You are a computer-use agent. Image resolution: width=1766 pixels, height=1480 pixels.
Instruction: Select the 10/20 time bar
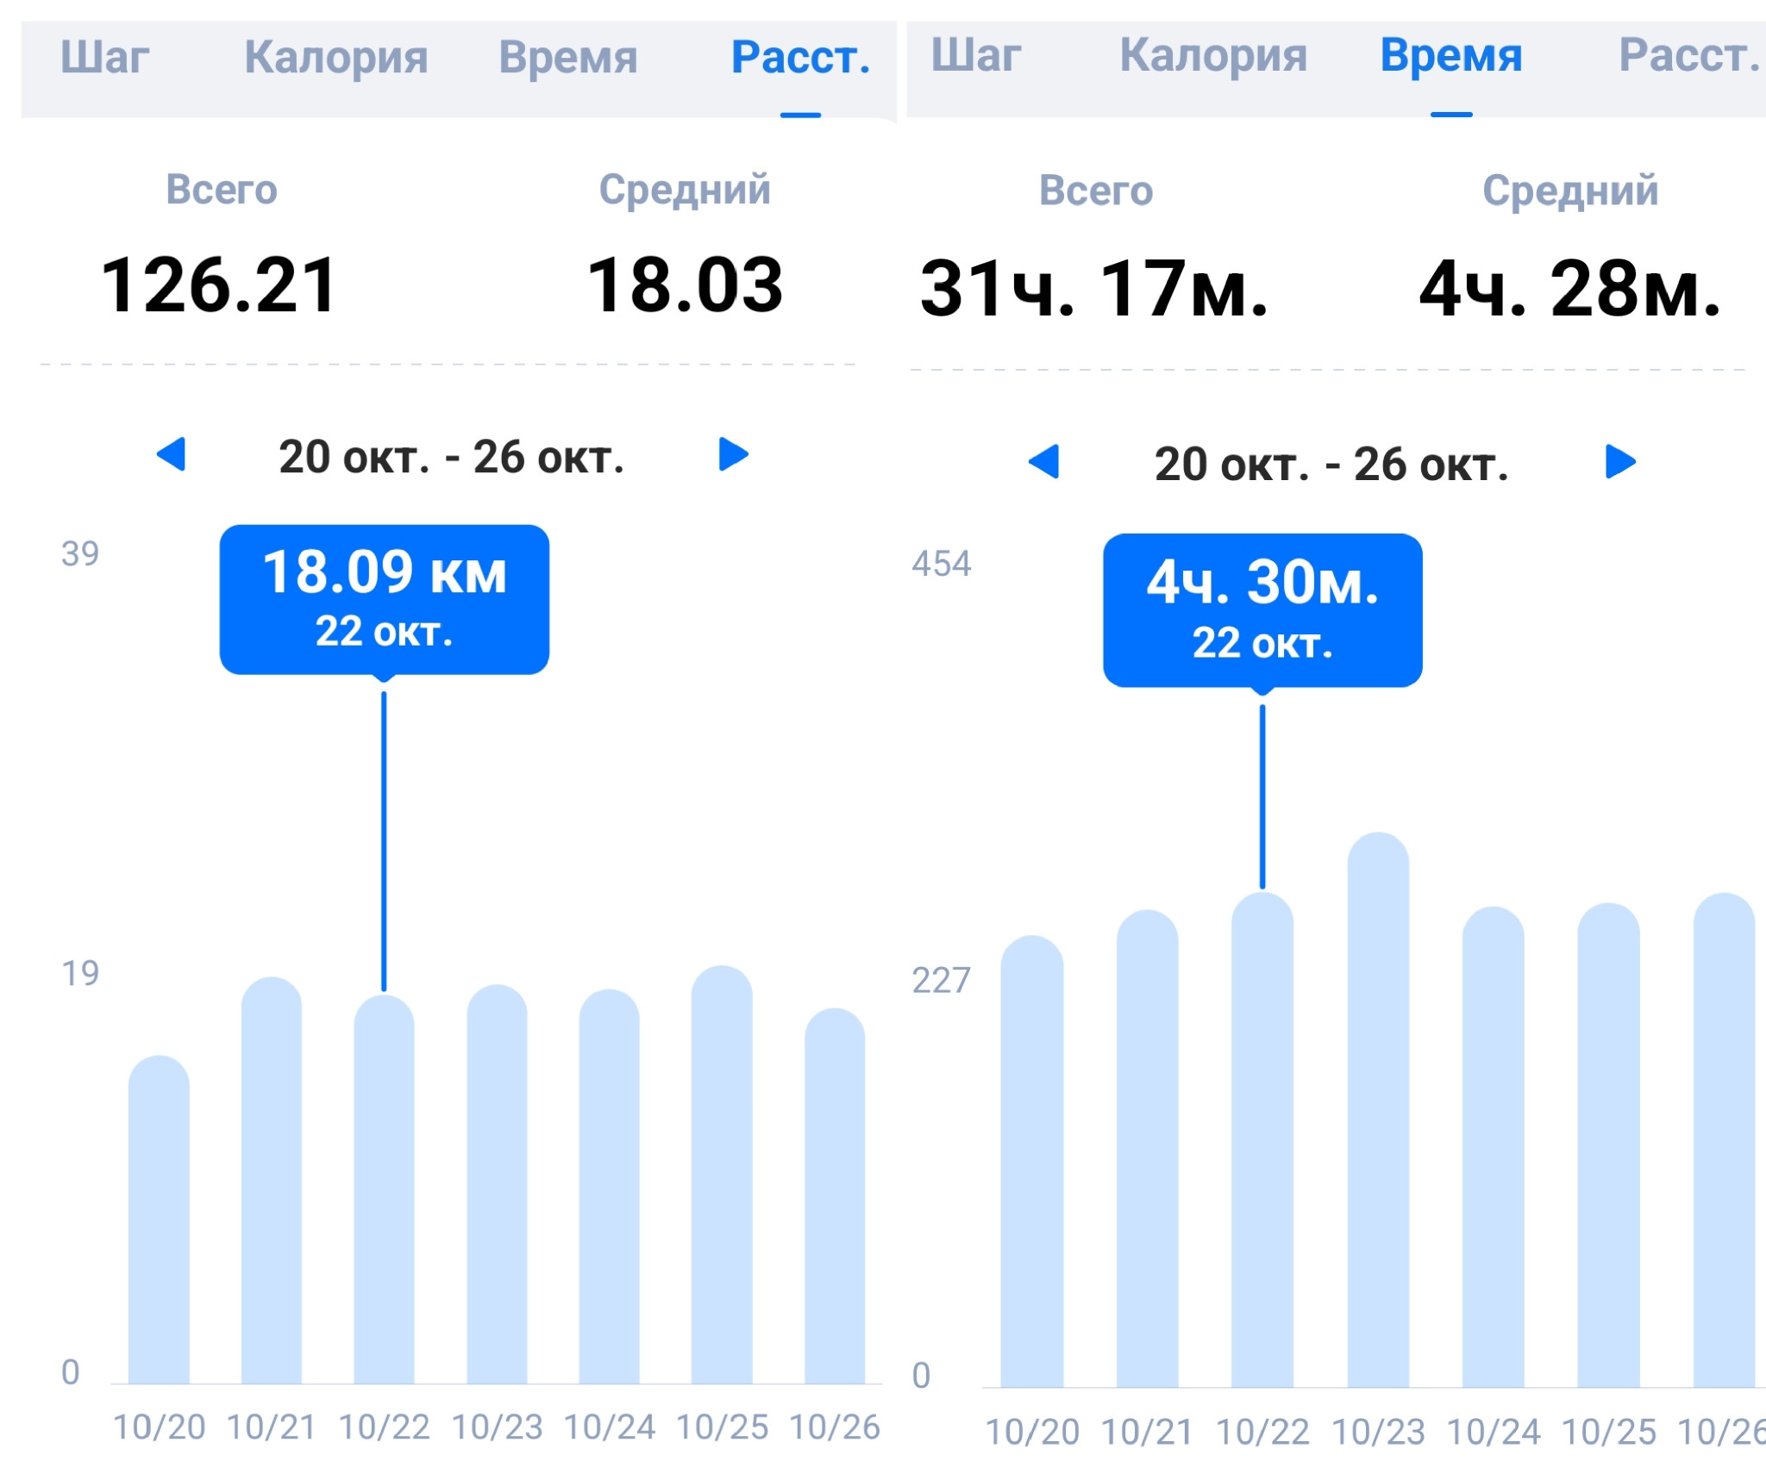[1032, 1161]
